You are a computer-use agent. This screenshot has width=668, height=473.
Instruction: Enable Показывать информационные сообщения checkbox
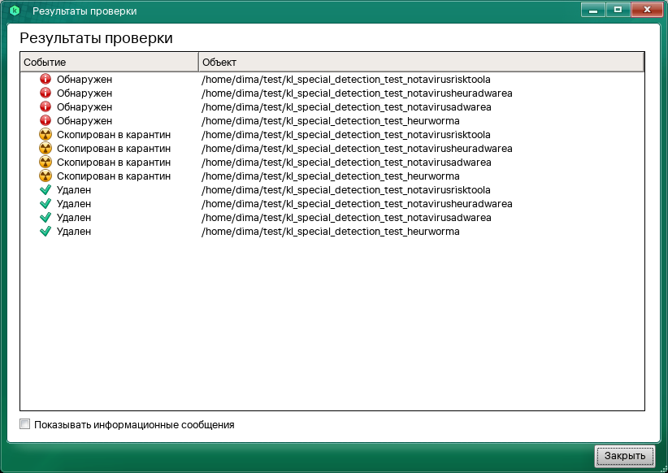25,424
